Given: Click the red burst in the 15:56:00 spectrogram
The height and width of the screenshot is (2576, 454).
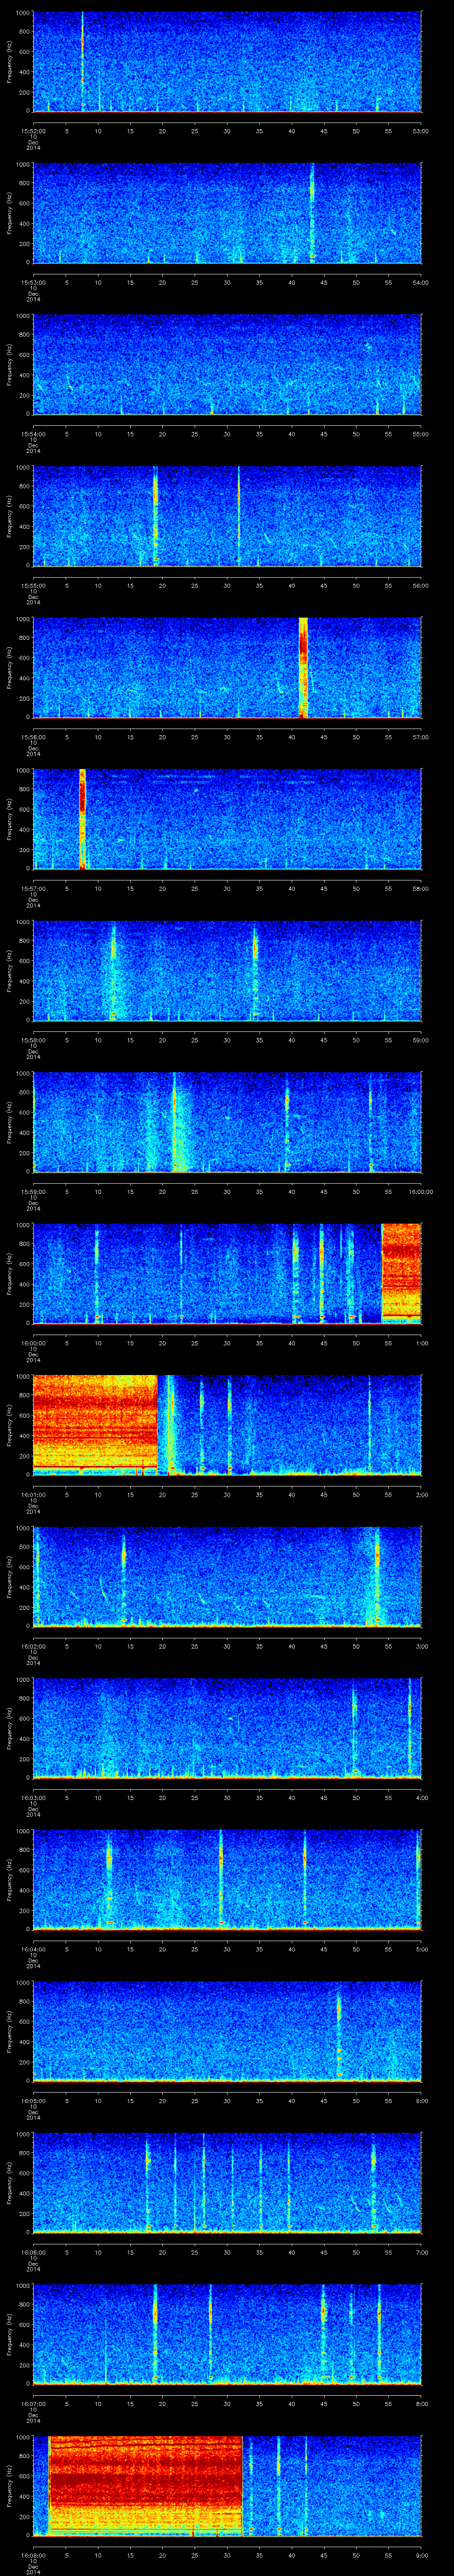Looking at the screenshot, I should tap(303, 666).
